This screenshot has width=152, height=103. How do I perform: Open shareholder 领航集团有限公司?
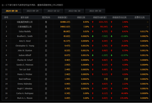pyautogui.click(x=25, y=22)
